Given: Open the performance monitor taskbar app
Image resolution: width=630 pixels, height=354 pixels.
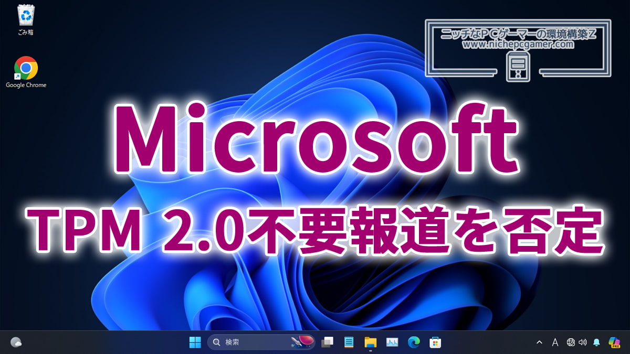Looking at the screenshot, I should tap(392, 342).
